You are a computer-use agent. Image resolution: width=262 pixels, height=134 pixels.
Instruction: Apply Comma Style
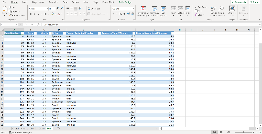[x=124, y=14]
